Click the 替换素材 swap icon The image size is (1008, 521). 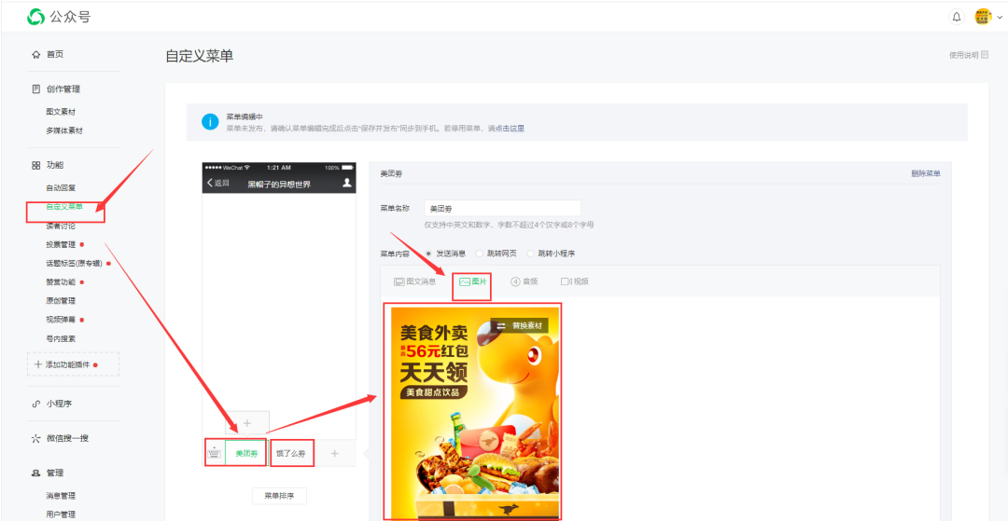tap(501, 326)
